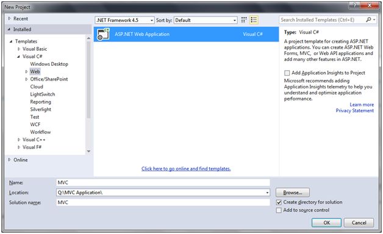Uncheck Create directory for solution
Viewport: 383px width, 234px height.
click(x=279, y=202)
